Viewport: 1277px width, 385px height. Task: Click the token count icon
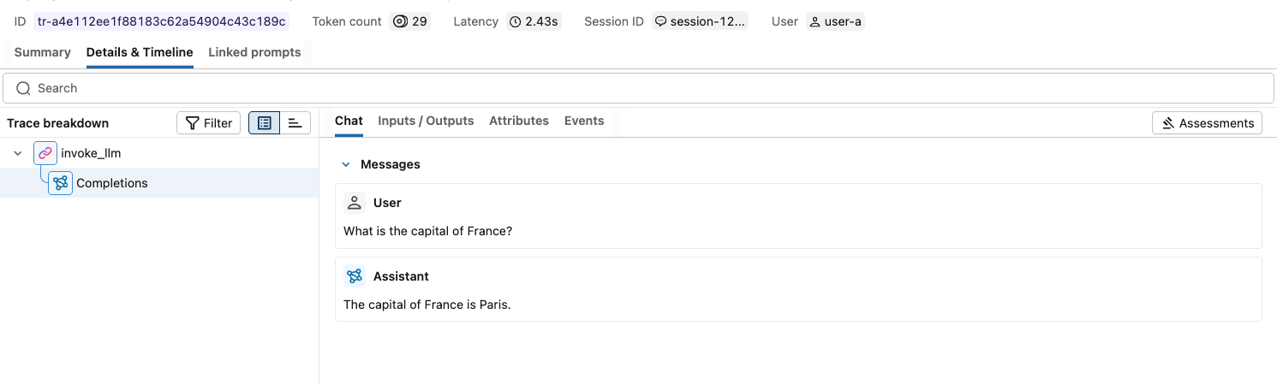tap(400, 21)
